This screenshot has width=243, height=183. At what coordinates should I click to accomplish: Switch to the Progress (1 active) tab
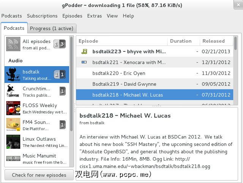(52, 29)
